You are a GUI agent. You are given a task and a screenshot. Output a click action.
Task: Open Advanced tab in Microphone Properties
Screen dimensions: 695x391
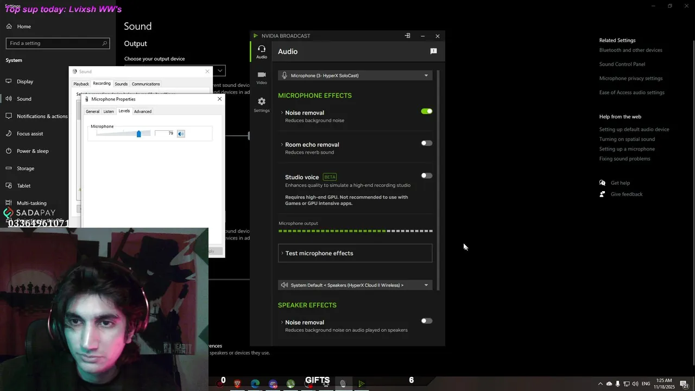click(x=143, y=111)
